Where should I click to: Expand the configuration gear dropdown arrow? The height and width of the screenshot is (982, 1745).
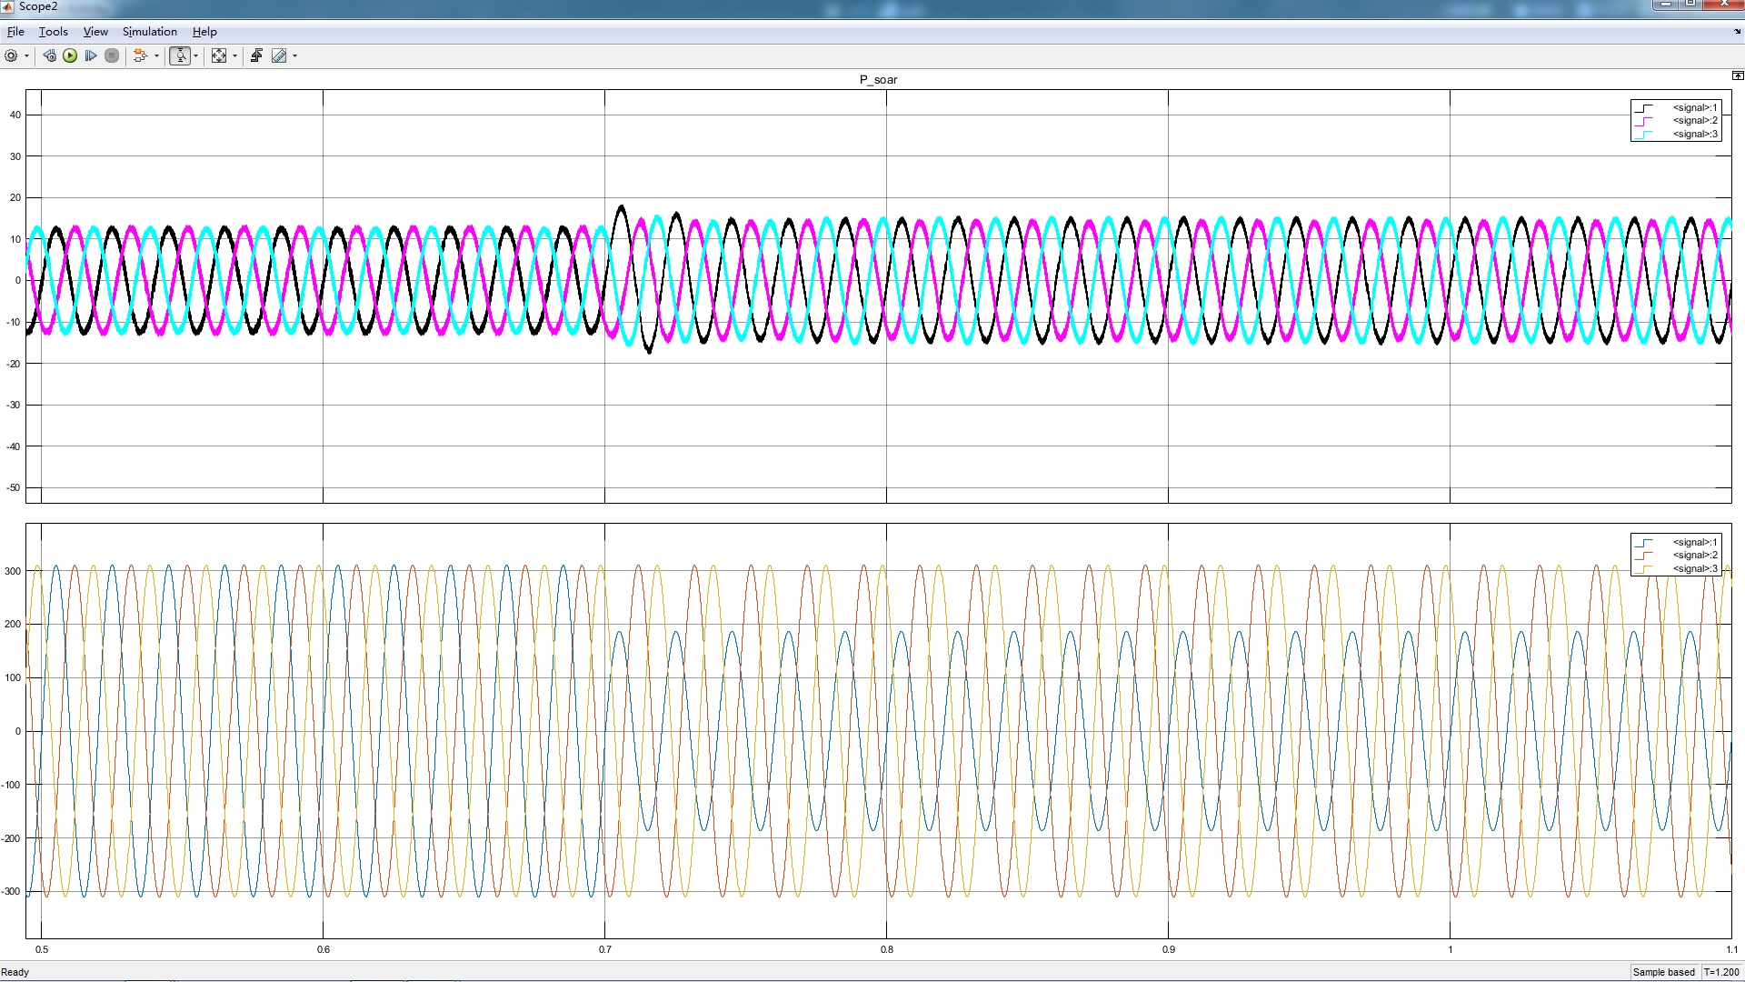coord(26,56)
